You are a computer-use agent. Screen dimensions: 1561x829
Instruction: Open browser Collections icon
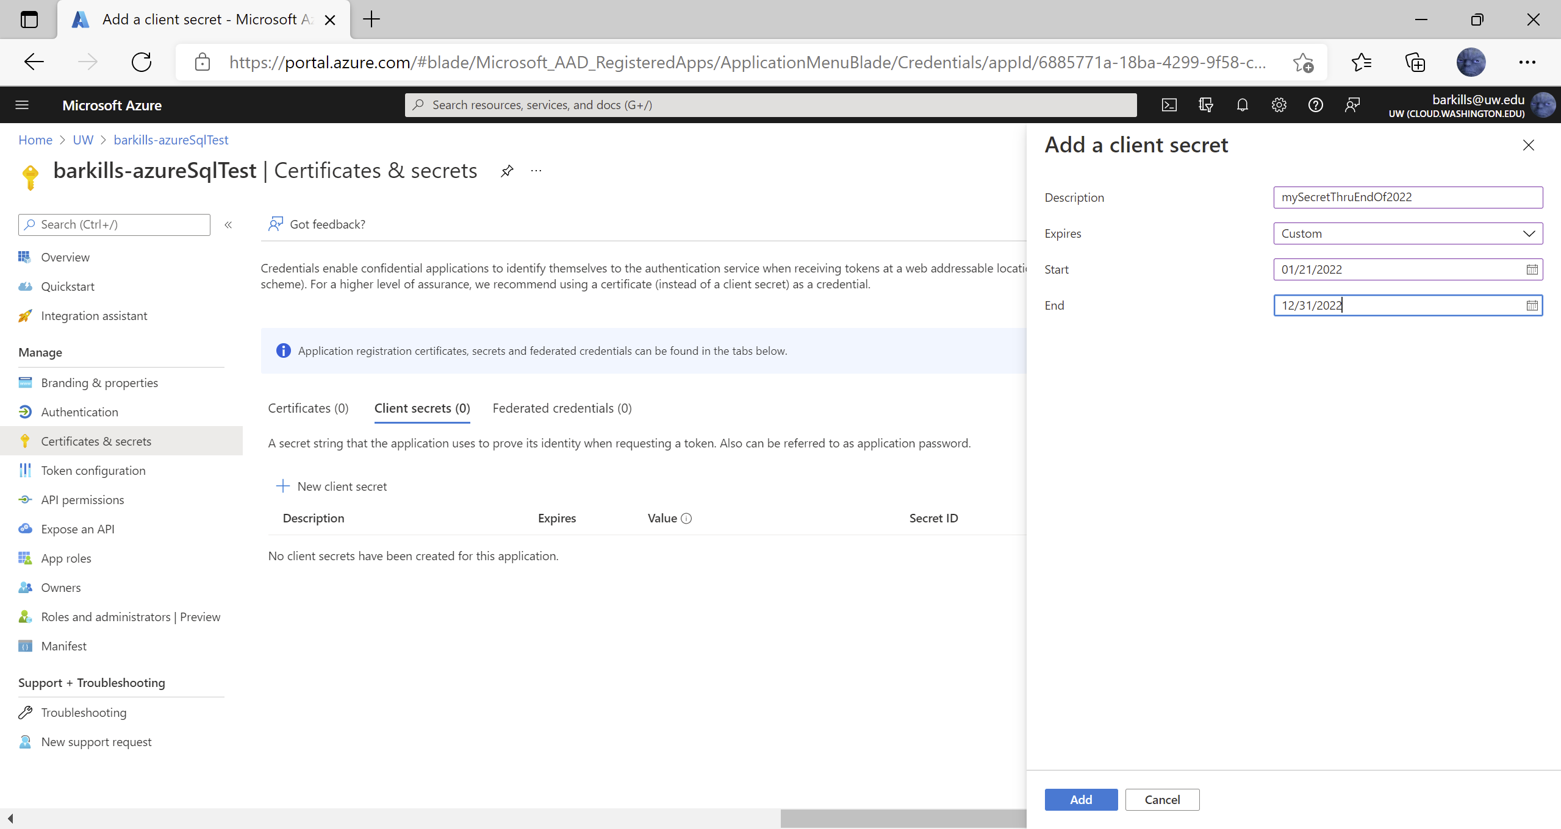pyautogui.click(x=1415, y=62)
